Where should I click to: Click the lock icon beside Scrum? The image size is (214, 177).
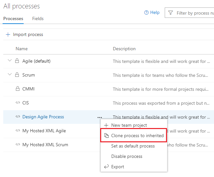17,75
